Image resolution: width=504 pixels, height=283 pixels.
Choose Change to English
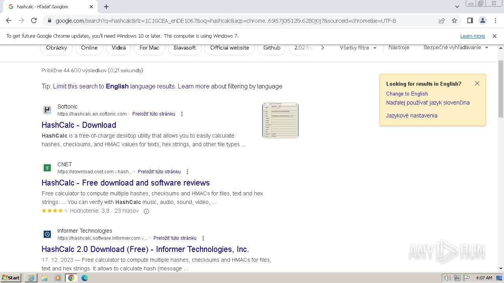point(407,94)
